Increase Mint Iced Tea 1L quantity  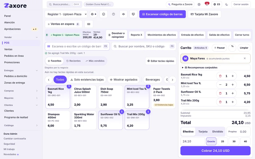click(x=233, y=85)
